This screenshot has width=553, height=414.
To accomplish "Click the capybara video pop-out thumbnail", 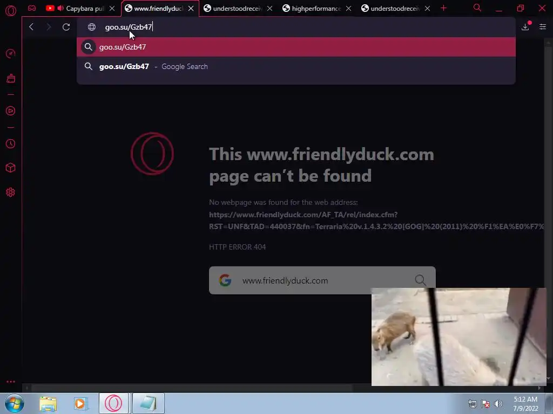I will (459, 337).
